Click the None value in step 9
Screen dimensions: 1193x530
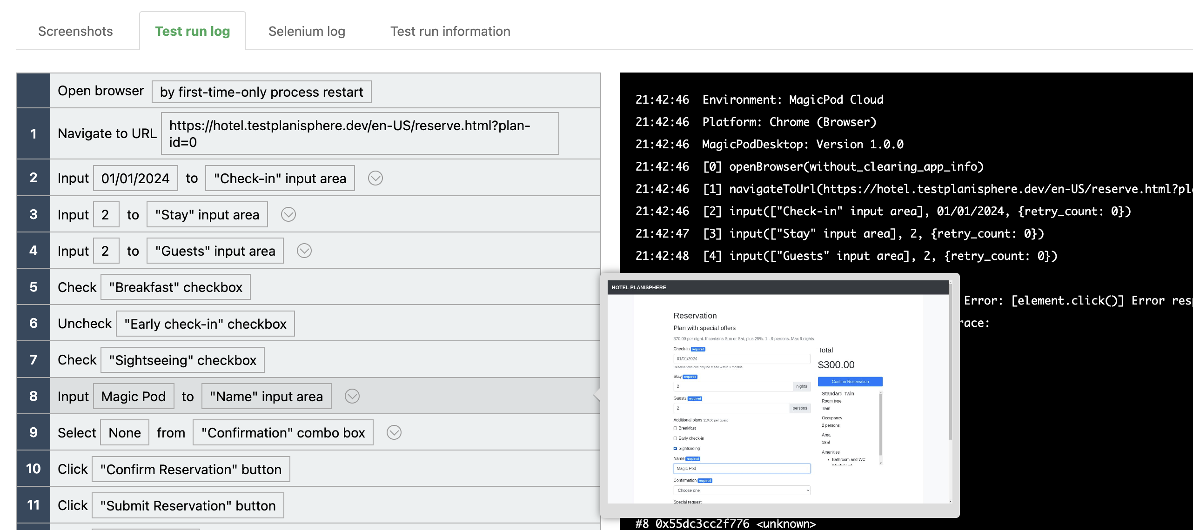pos(125,432)
